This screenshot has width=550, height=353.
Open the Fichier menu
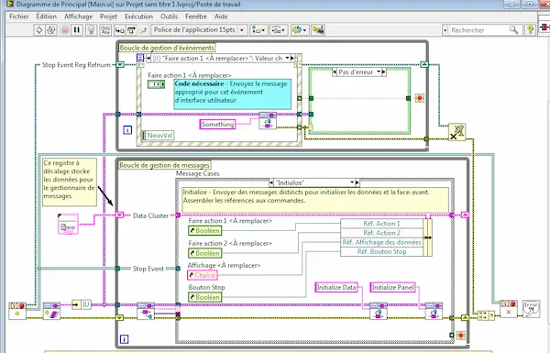pos(19,17)
